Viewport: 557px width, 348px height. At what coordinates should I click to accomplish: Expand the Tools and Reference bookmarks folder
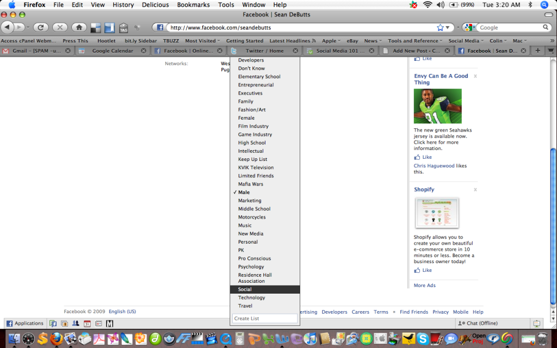point(415,41)
